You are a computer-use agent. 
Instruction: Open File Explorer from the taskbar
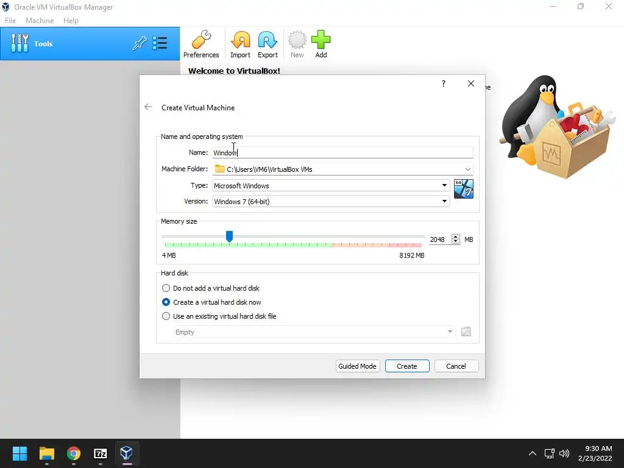[x=46, y=453]
